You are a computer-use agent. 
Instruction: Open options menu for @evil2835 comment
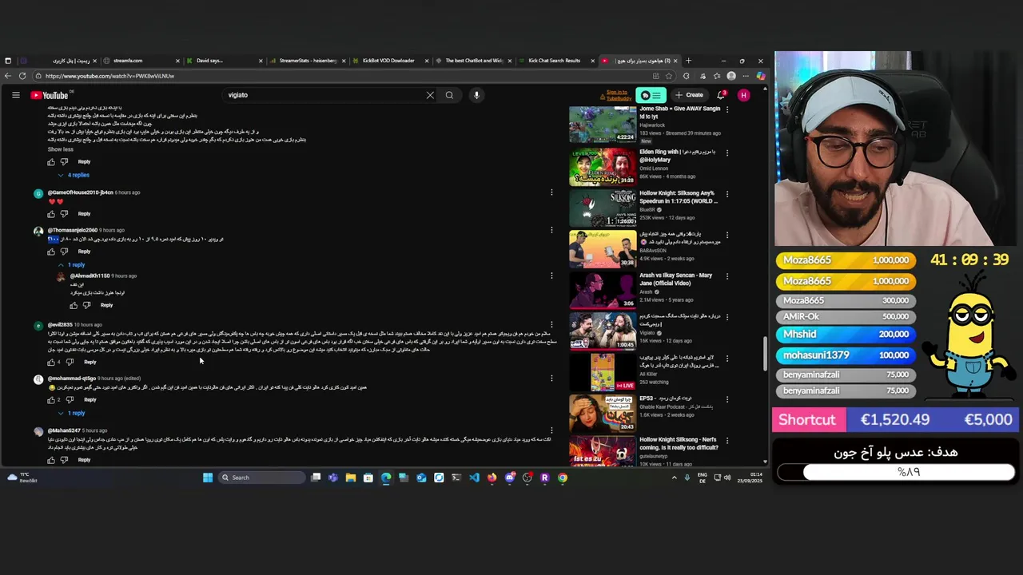[x=551, y=325]
